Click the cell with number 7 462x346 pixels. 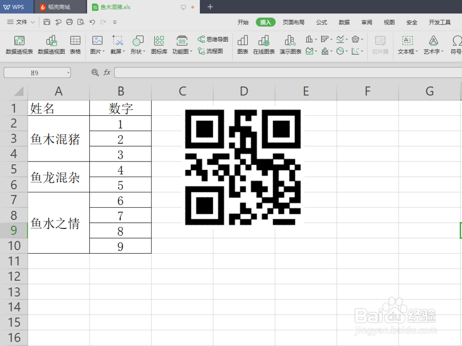120,215
